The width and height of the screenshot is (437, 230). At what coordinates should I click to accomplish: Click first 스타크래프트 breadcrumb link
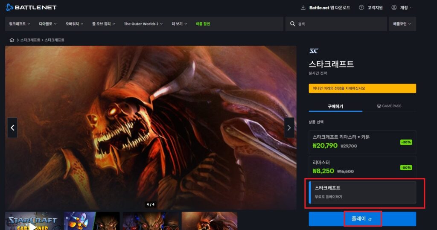click(x=30, y=40)
